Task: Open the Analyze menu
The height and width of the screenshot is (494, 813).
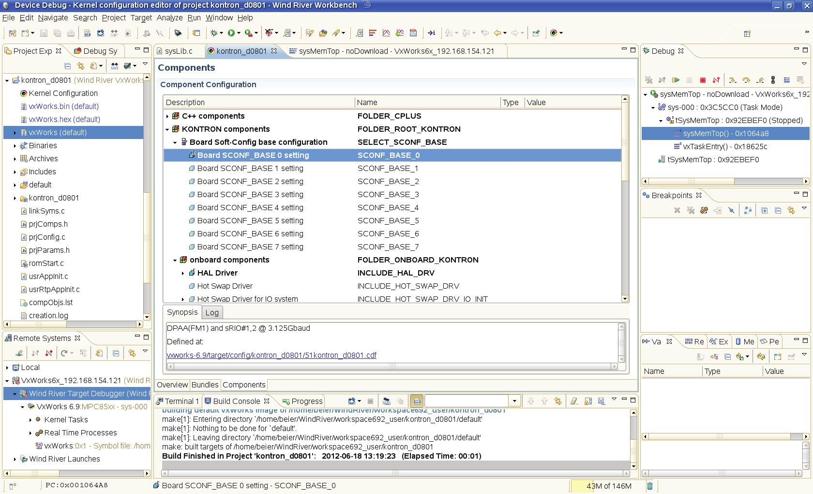Action: [169, 18]
